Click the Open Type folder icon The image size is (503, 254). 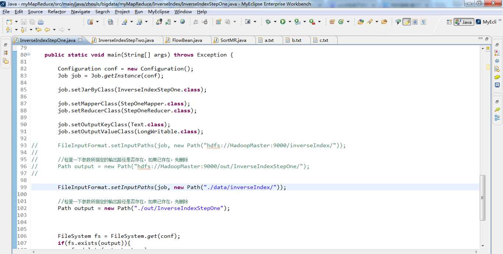pos(361,22)
